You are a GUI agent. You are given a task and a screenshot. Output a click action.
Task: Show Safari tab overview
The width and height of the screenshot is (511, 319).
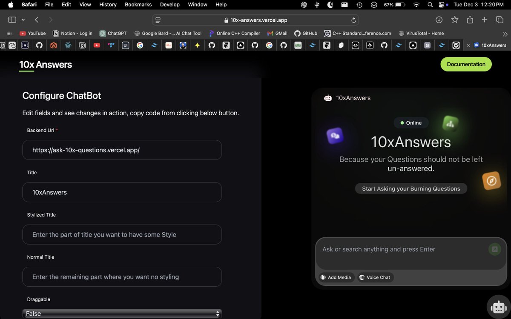(500, 20)
